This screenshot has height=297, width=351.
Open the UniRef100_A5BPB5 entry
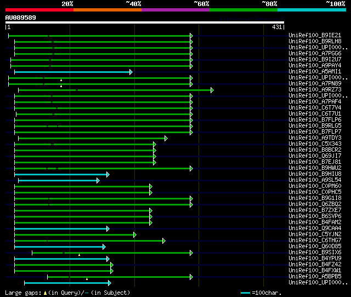point(315,277)
